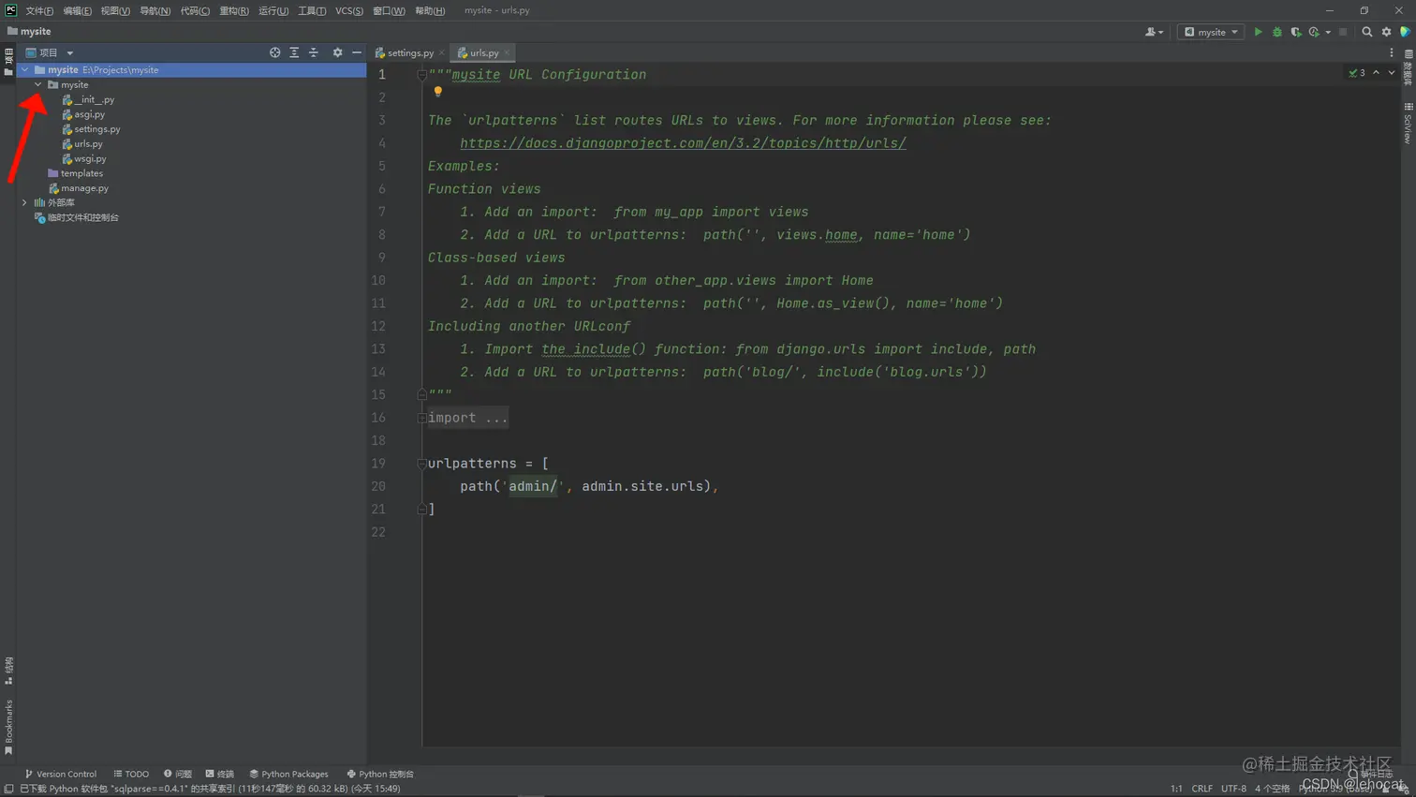This screenshot has width=1416, height=797.
Task: Click the colorful Code With Me icon
Action: (x=1405, y=32)
